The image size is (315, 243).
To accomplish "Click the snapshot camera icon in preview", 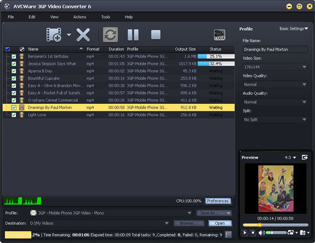I will (303, 233).
